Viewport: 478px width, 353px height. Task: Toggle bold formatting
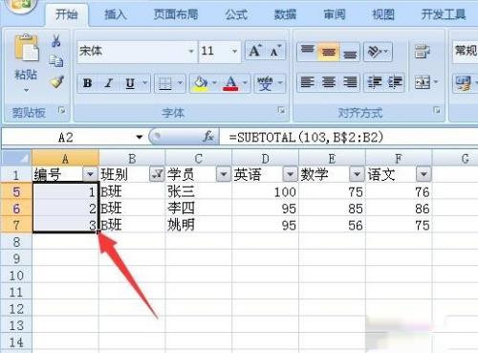(88, 83)
